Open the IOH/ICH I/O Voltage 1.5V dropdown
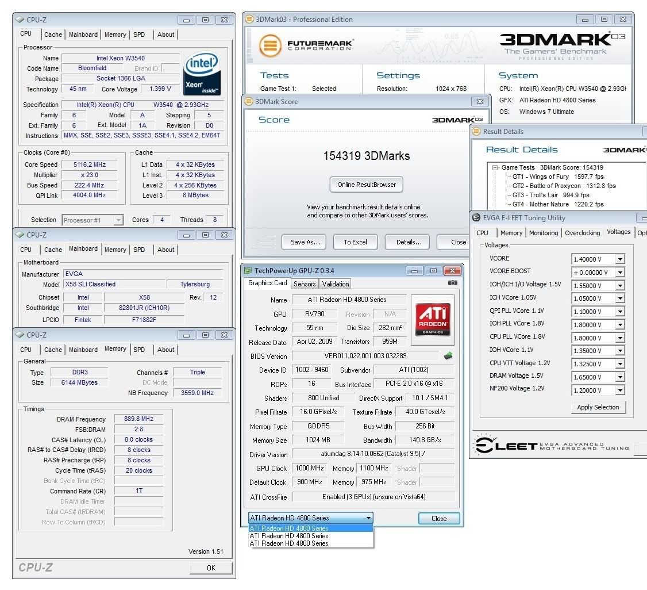Image resolution: width=647 pixels, height=590 pixels. coord(620,285)
